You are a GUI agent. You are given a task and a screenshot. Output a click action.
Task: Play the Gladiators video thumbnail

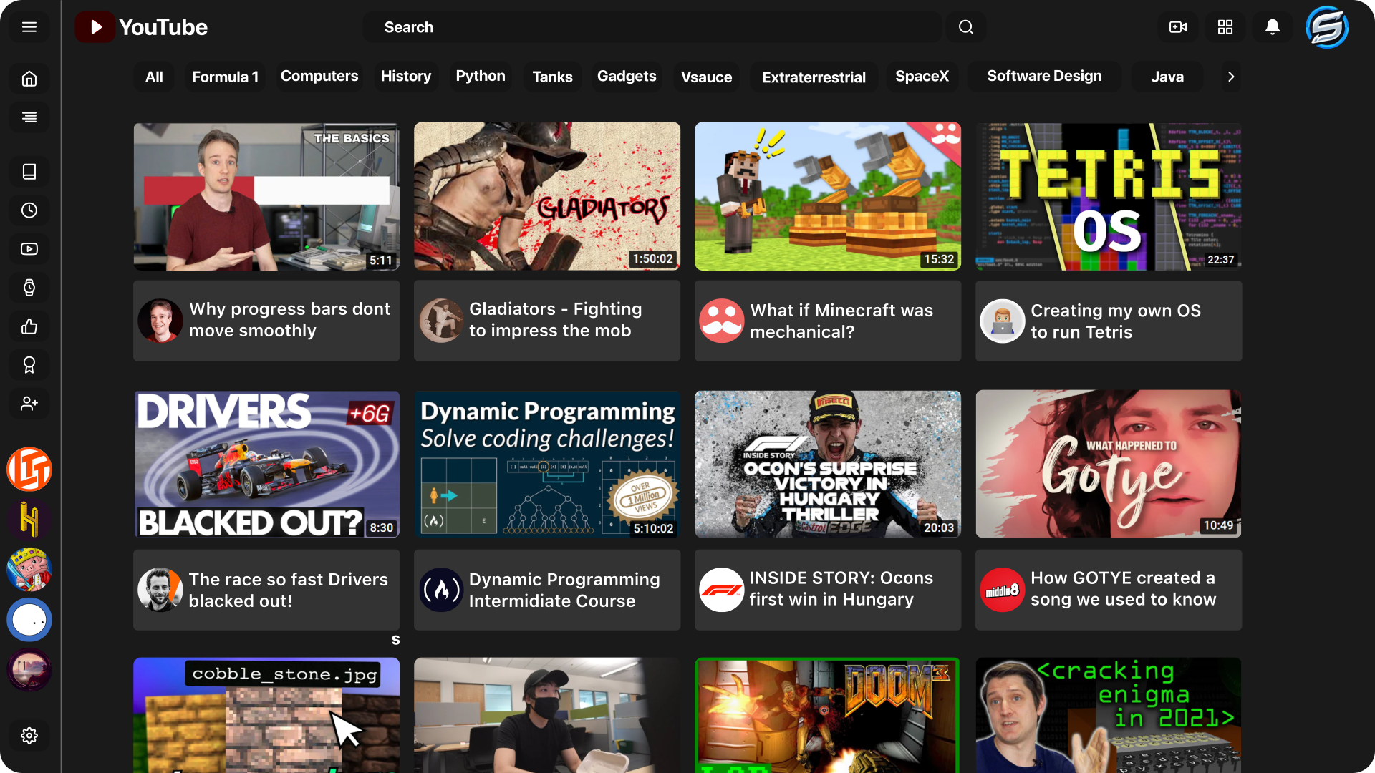pyautogui.click(x=547, y=196)
